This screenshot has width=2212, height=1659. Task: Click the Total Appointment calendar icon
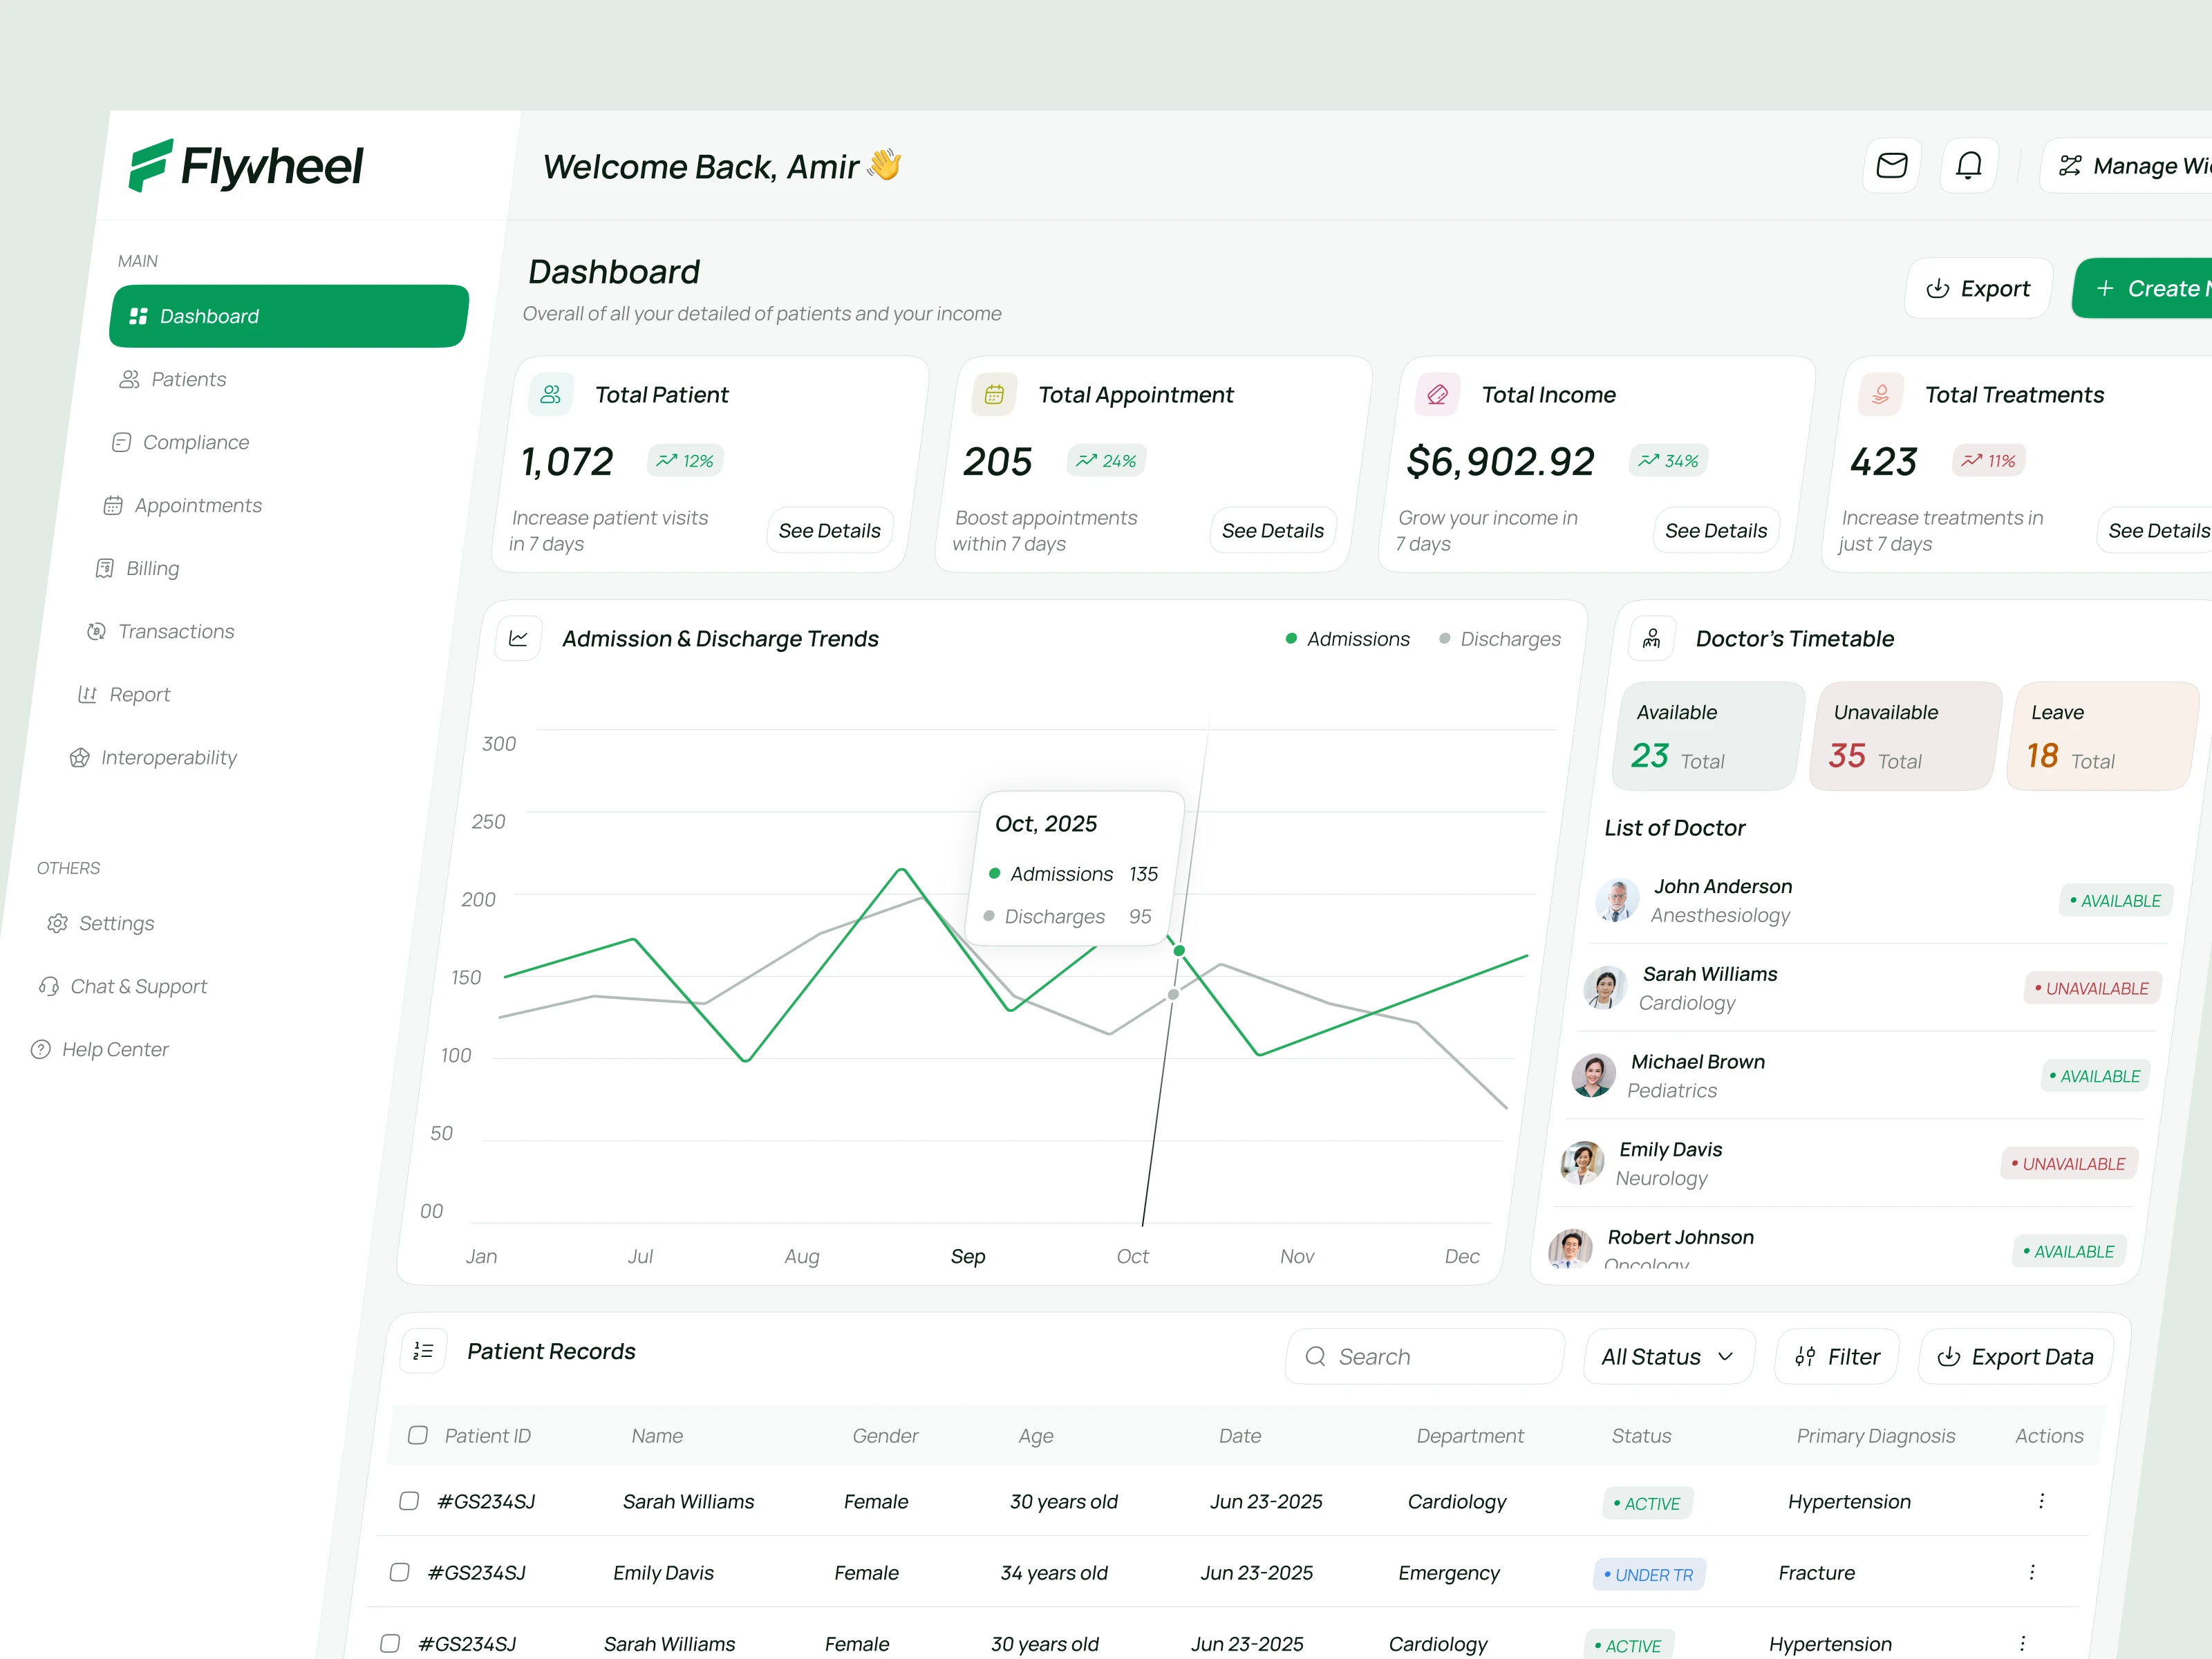pos(993,395)
